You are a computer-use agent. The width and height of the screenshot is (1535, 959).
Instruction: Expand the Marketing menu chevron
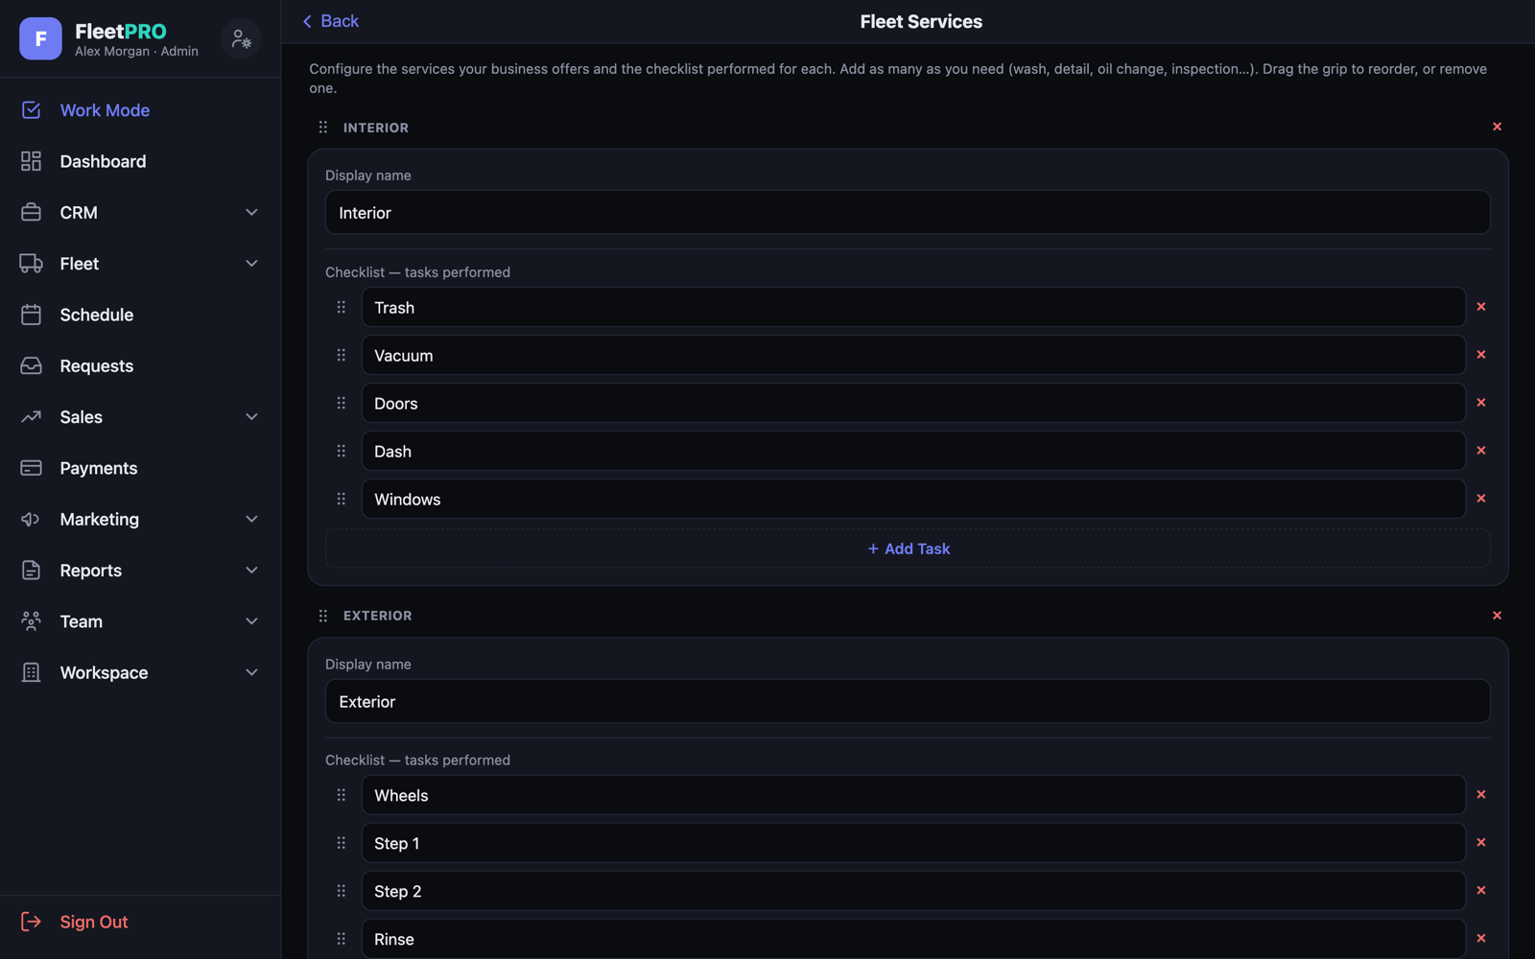point(251,519)
